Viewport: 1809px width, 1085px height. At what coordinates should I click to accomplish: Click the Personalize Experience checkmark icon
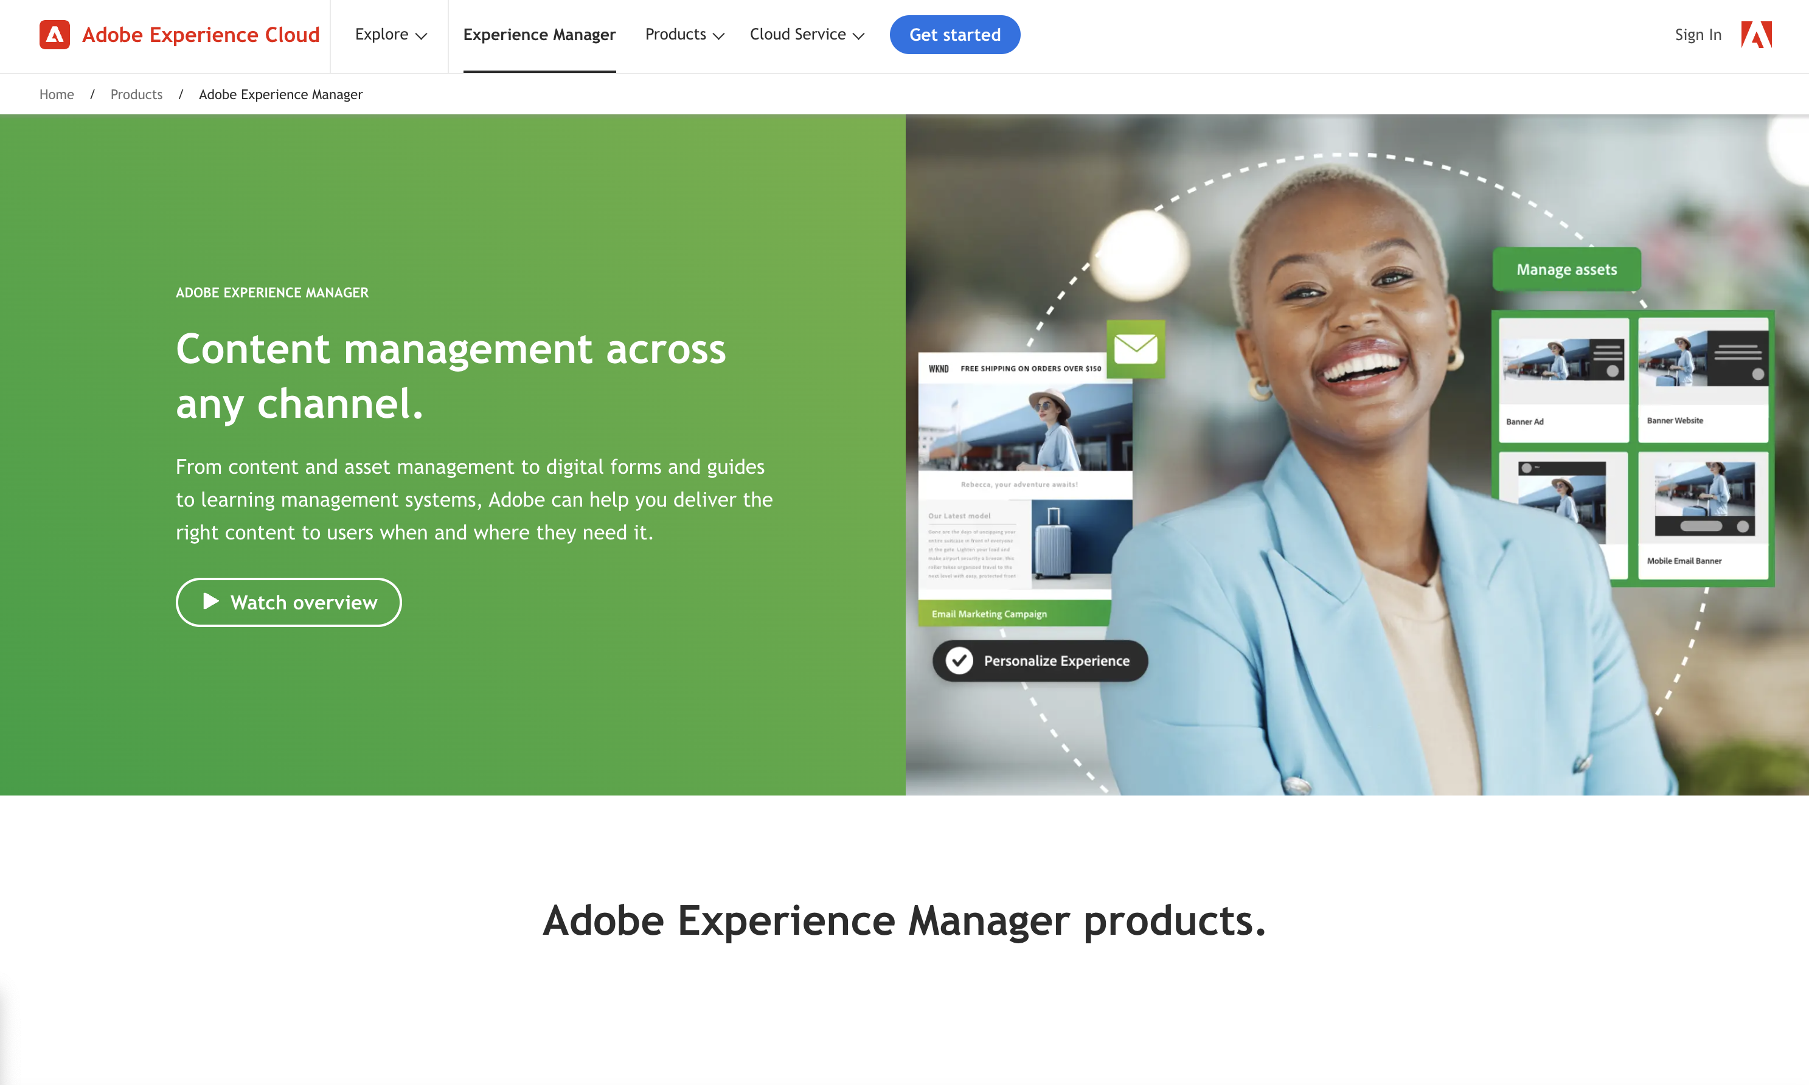[x=958, y=660]
